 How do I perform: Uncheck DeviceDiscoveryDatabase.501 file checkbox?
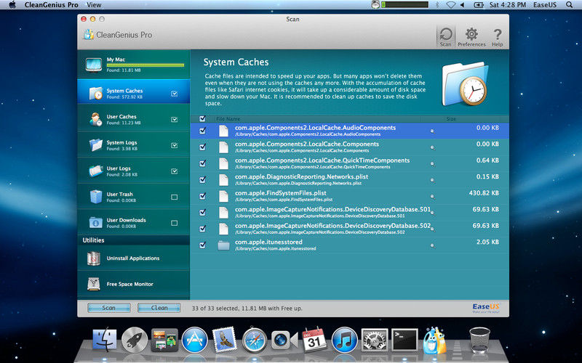tap(202, 212)
